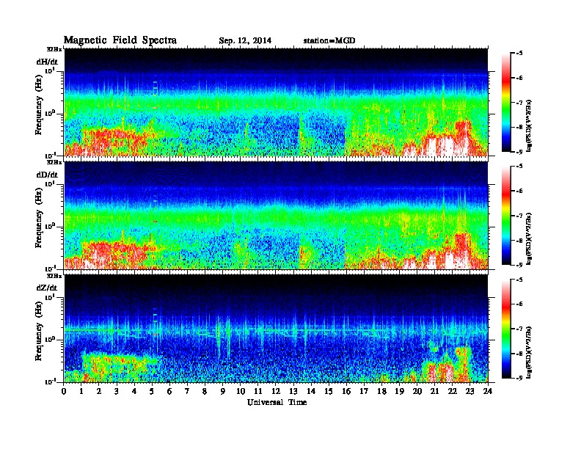Click the log(PSD) unit label beside dZ/dt color bar
The width and height of the screenshot is (581, 449).
click(529, 352)
